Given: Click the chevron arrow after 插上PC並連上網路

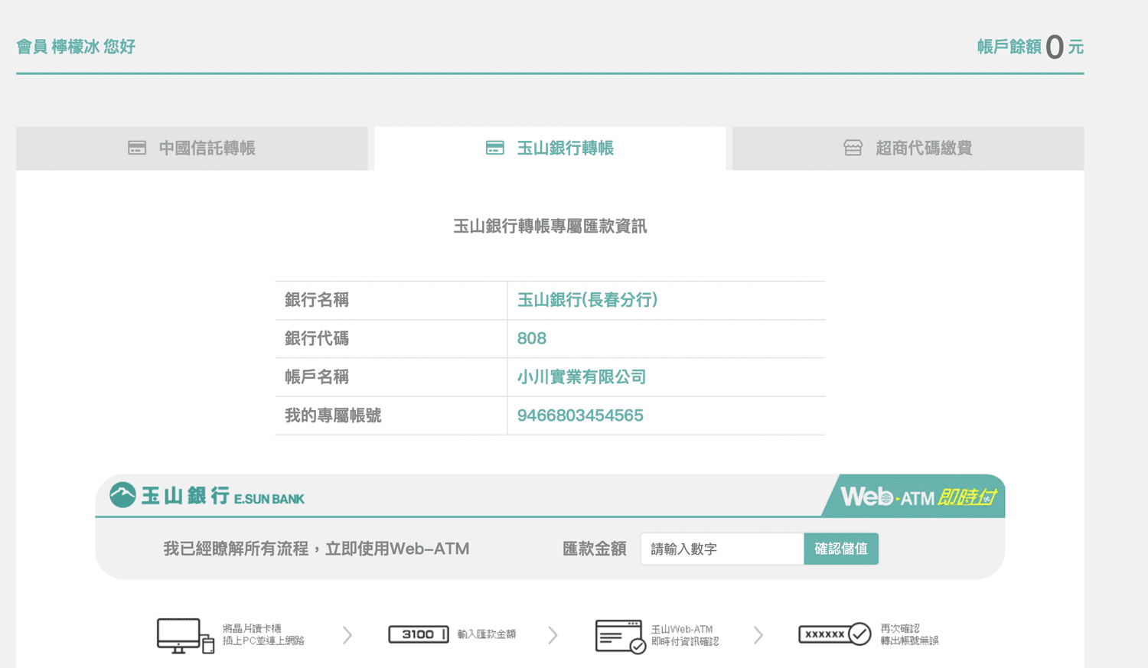Looking at the screenshot, I should (x=347, y=635).
